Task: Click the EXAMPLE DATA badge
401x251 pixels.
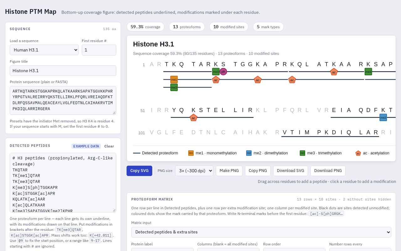Action: click(x=86, y=146)
